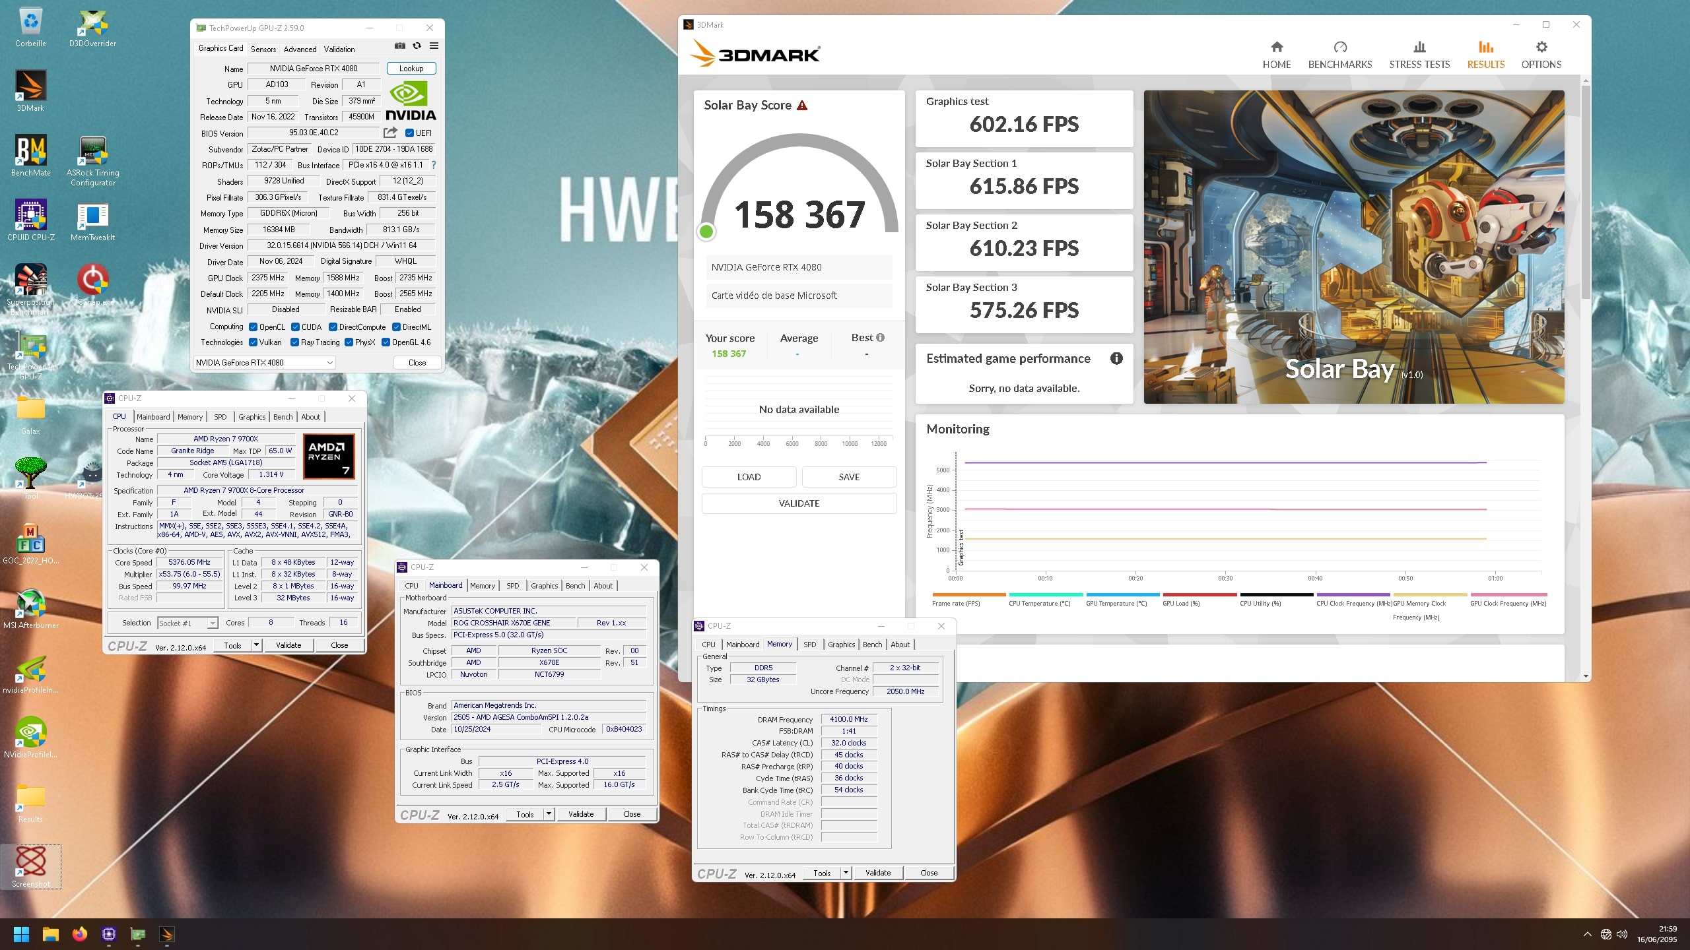Open BenchMate desktop shortcut

[x=30, y=156]
